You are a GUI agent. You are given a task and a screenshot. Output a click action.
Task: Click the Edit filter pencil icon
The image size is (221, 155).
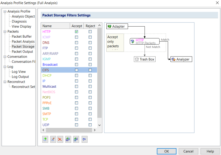pyautogui.click(x=53, y=140)
